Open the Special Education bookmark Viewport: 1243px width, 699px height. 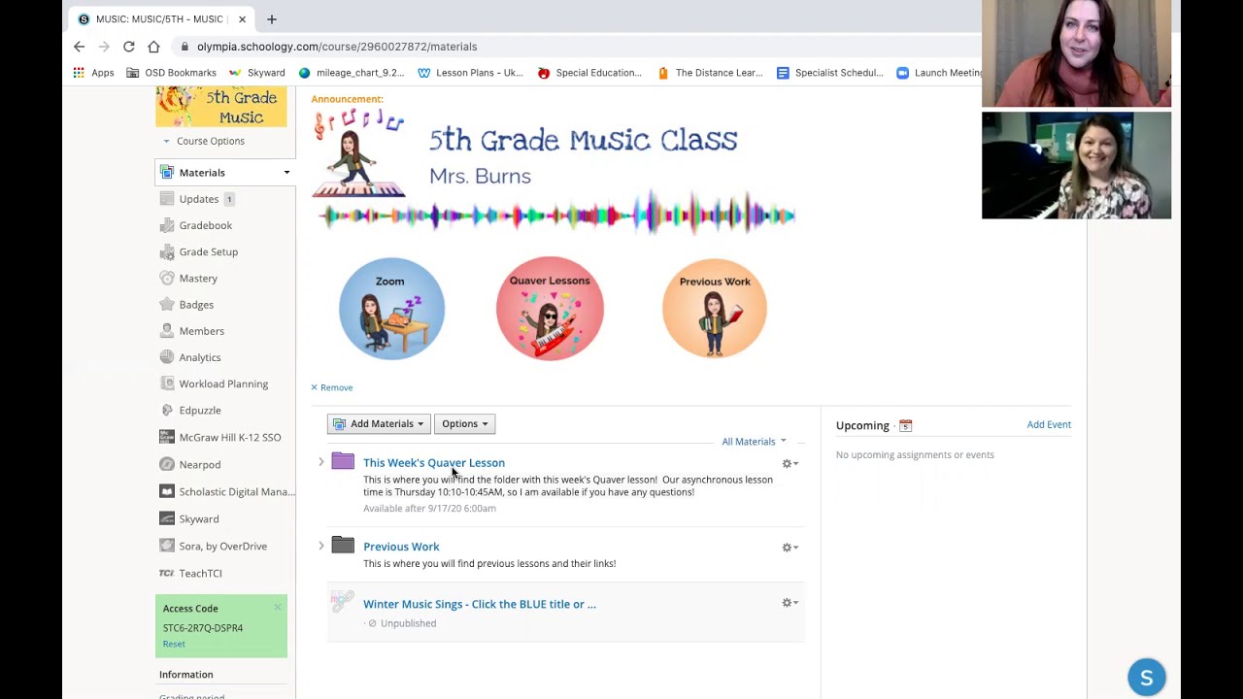point(589,73)
